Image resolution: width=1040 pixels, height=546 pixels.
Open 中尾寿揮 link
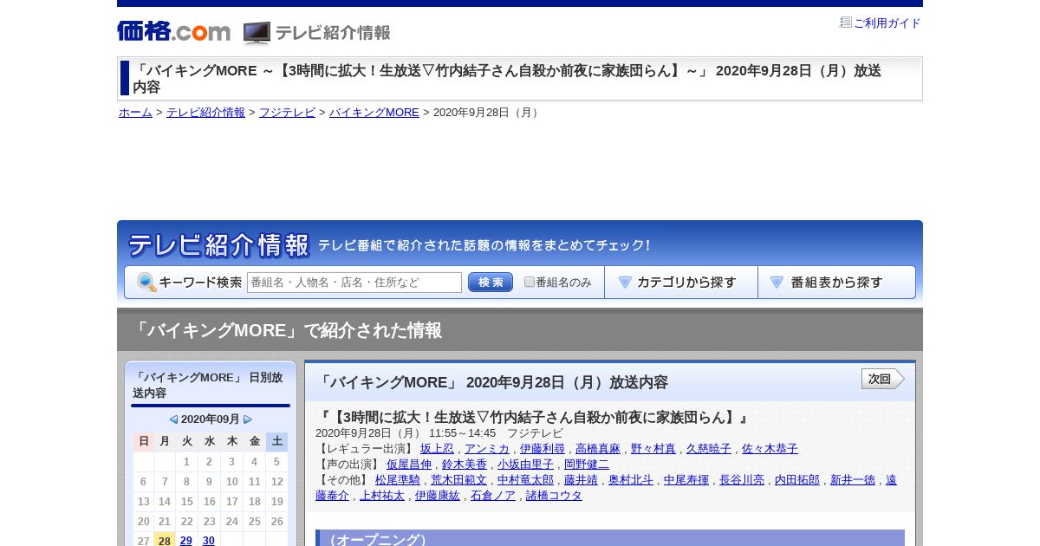[x=686, y=480]
